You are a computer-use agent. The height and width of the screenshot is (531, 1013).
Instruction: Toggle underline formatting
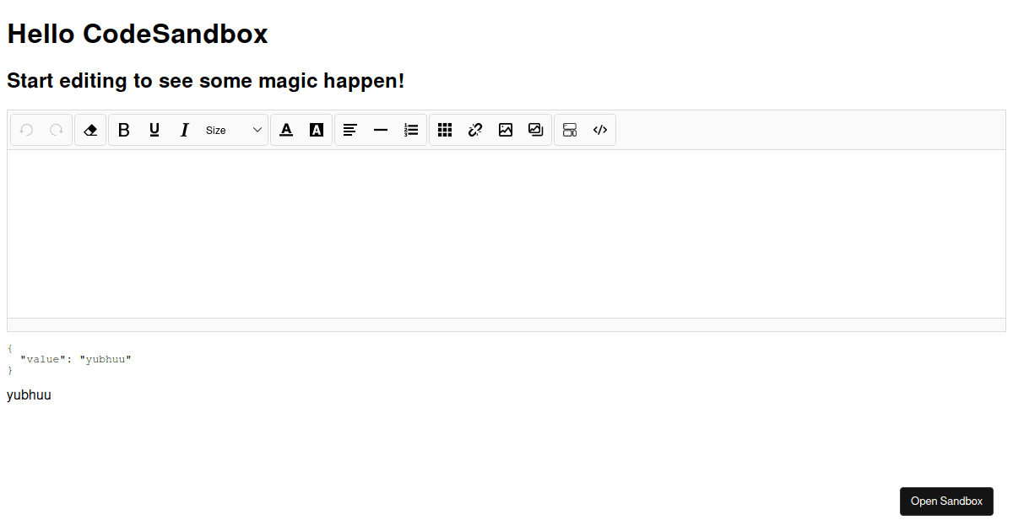point(154,130)
